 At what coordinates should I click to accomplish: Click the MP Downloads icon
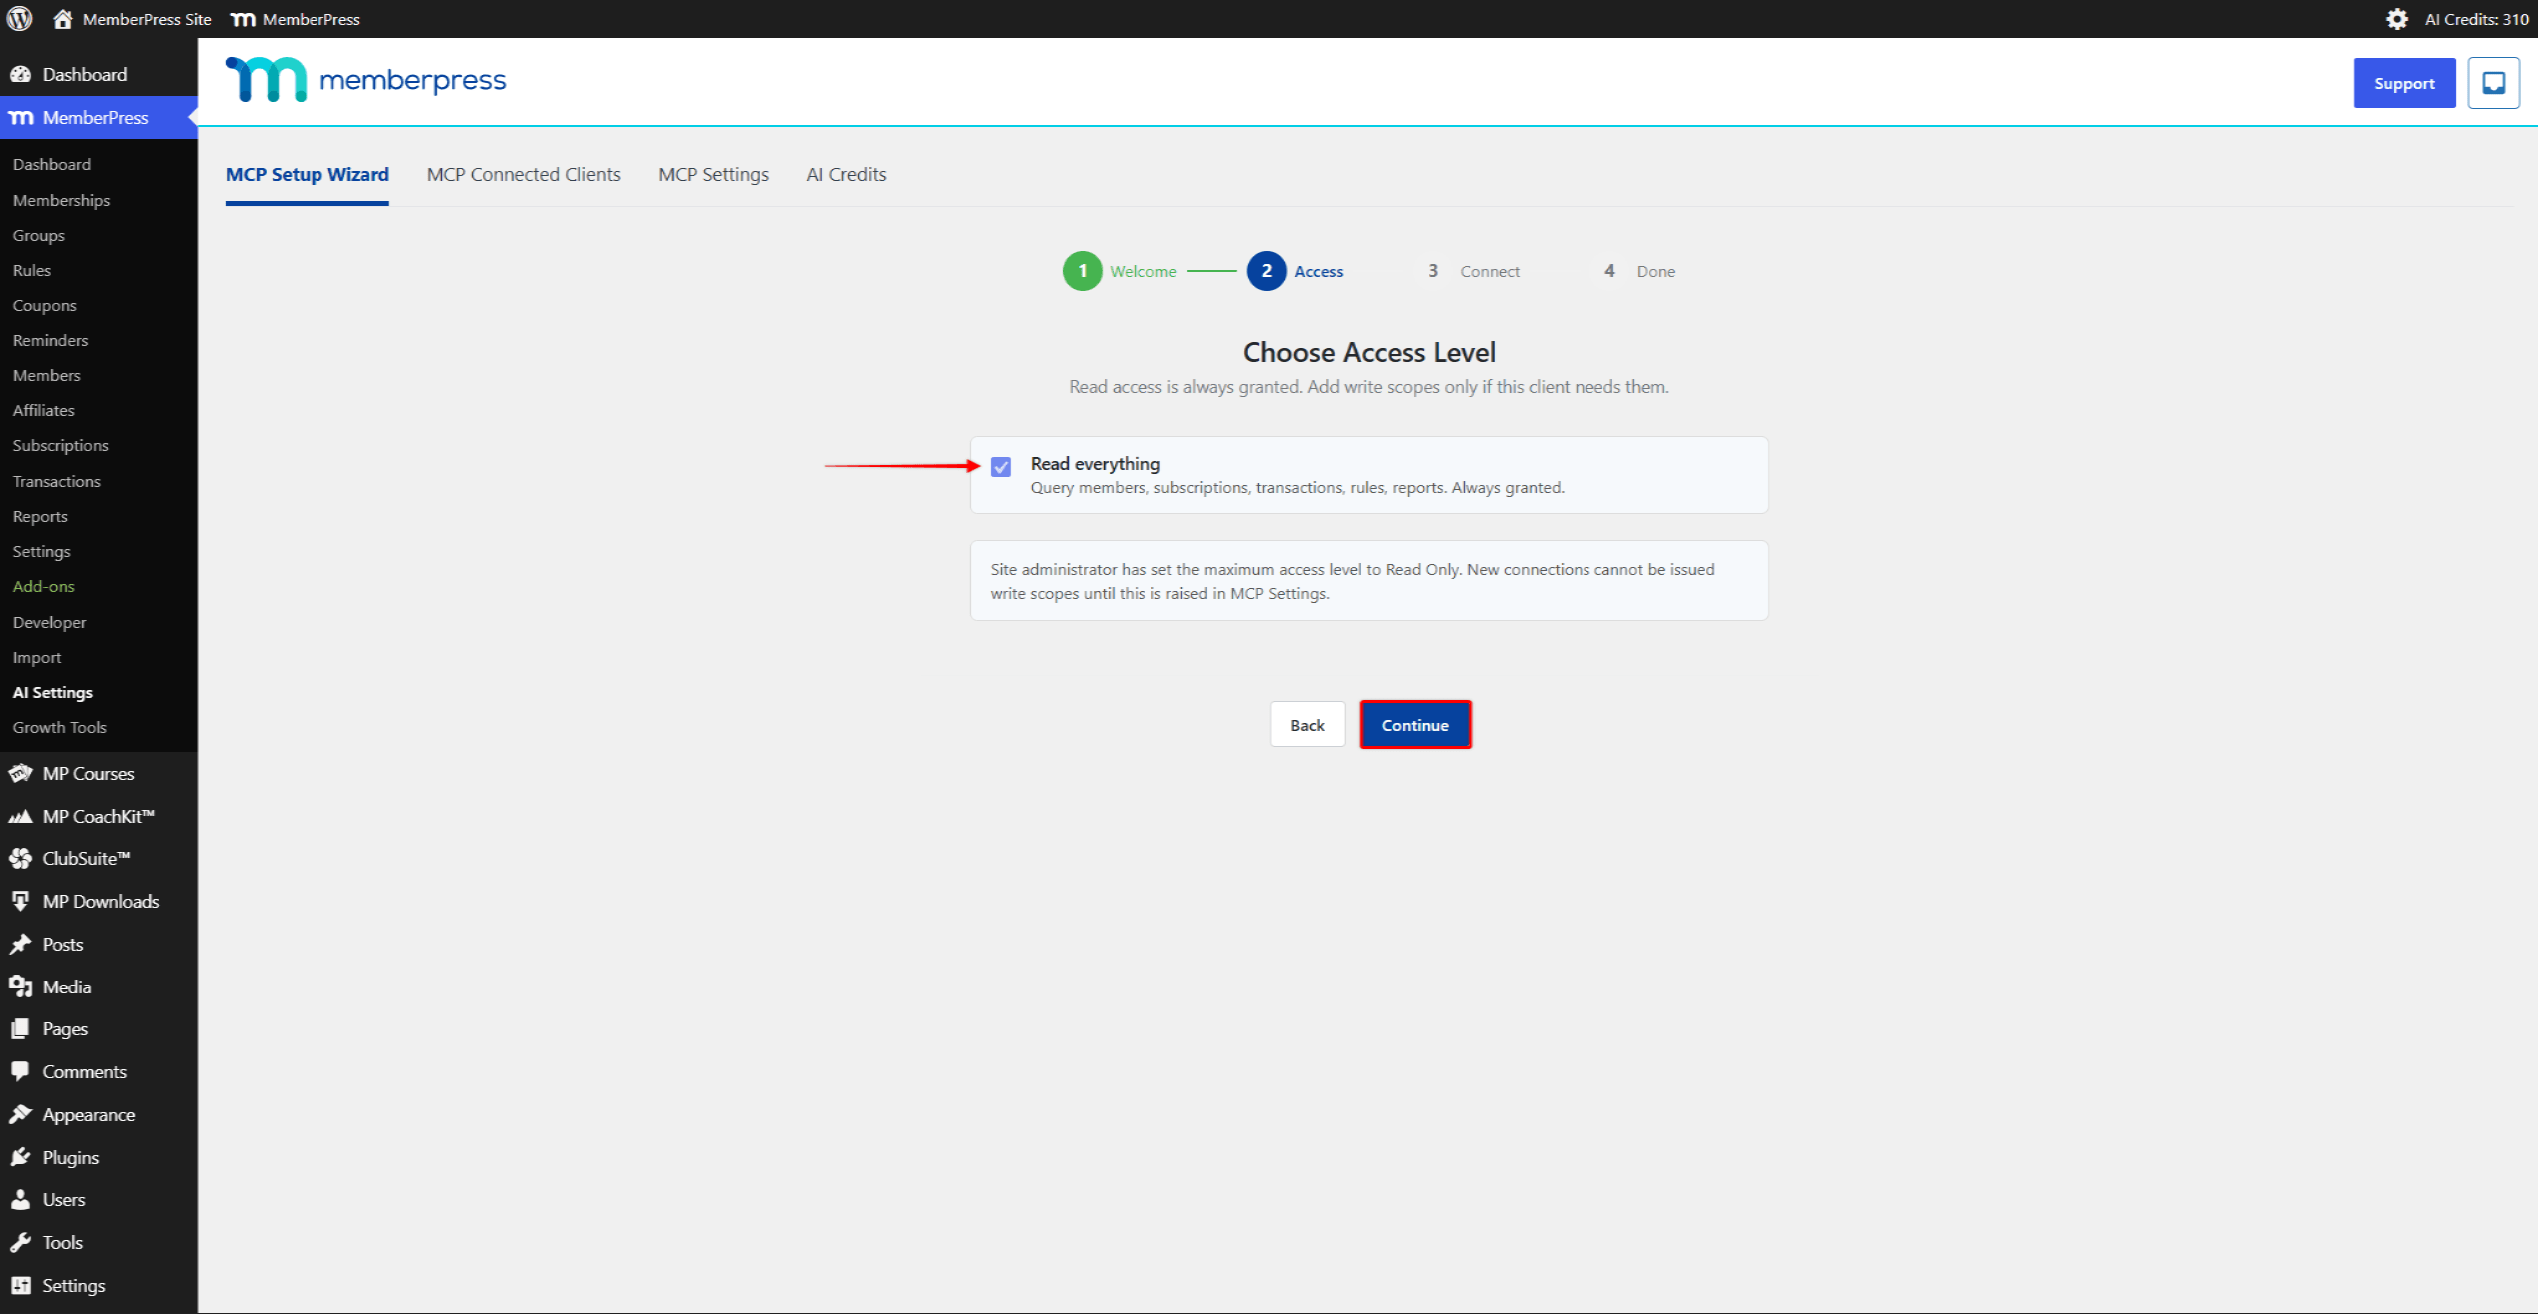(x=20, y=901)
